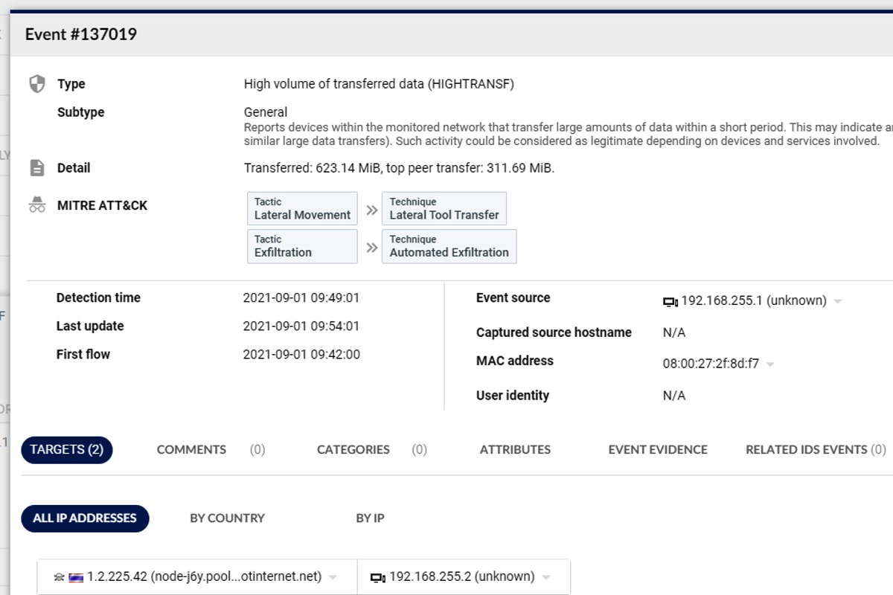This screenshot has width=893, height=595.
Task: Open the Categories tab
Action: 353,449
